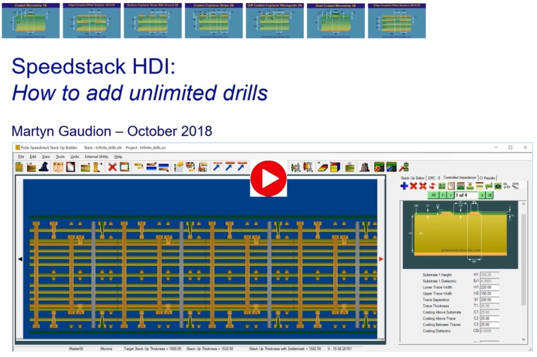Click the All structures button

click(433, 195)
